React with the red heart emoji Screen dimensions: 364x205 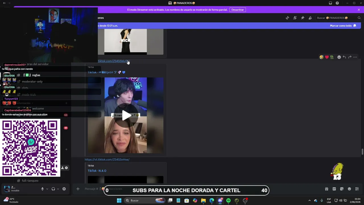327,57
